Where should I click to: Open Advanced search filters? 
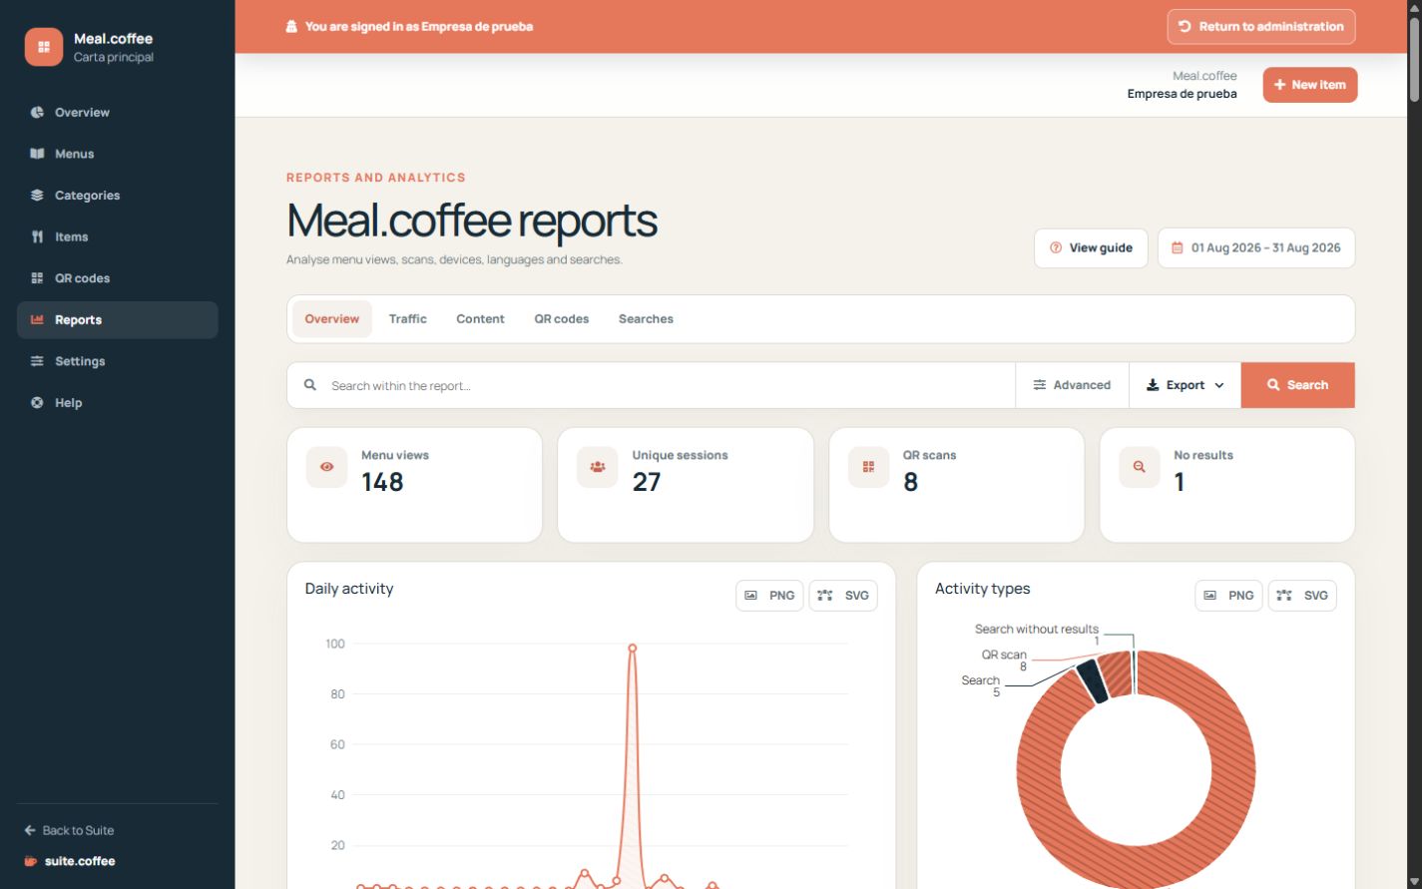(x=1072, y=385)
